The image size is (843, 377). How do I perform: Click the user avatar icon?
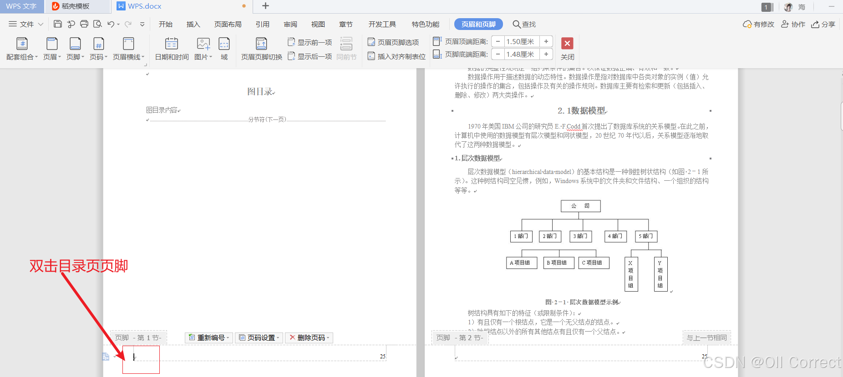788,7
